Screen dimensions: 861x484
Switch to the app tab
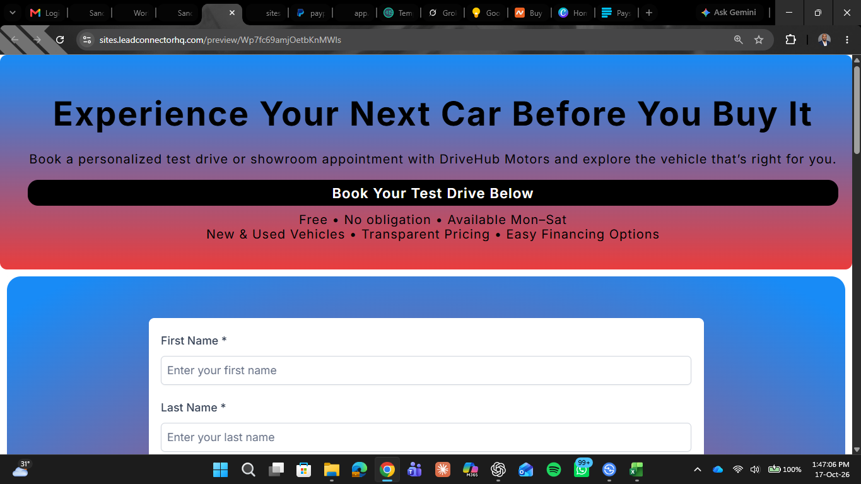click(x=354, y=13)
